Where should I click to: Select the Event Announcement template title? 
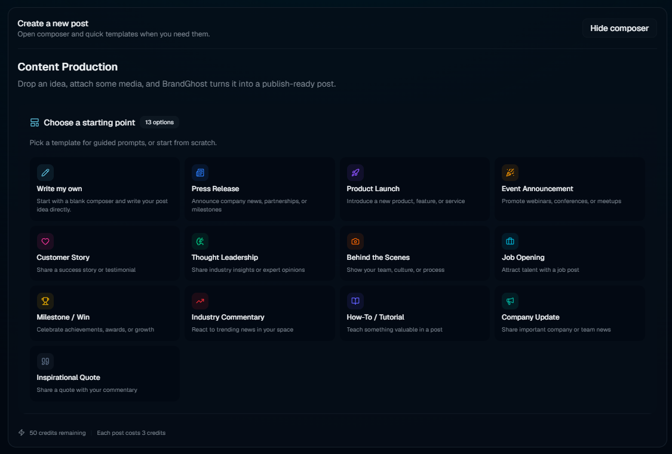[537, 189]
